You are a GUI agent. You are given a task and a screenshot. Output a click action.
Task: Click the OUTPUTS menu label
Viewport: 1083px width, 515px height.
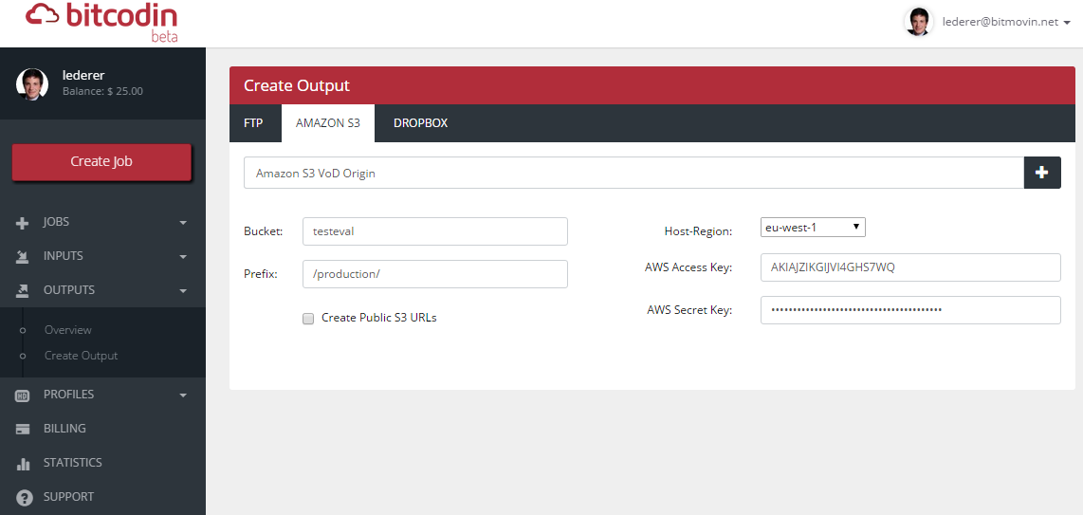pos(69,289)
